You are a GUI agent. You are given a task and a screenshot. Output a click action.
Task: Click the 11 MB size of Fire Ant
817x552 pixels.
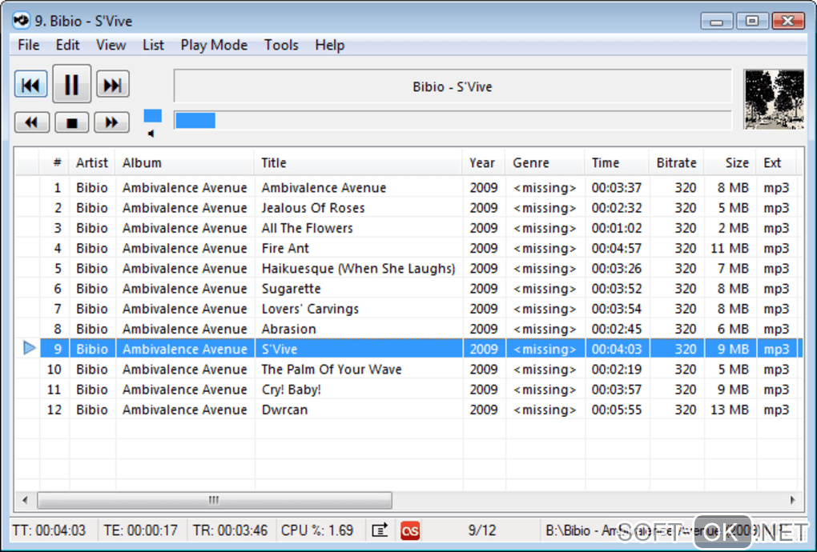[730, 248]
